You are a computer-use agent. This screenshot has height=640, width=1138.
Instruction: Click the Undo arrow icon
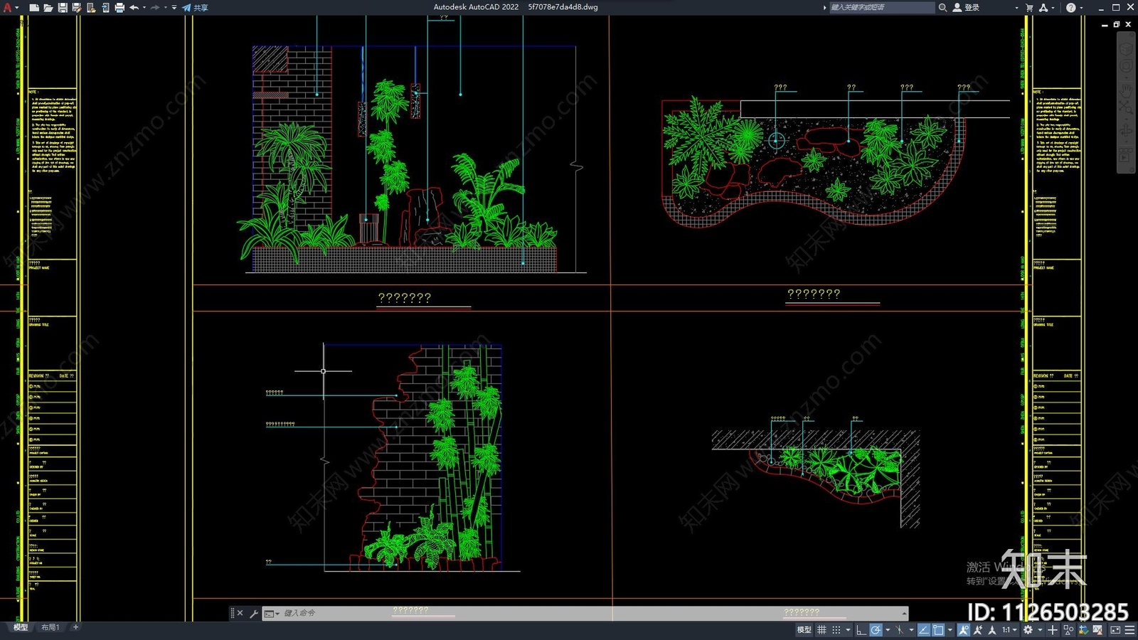[134, 7]
